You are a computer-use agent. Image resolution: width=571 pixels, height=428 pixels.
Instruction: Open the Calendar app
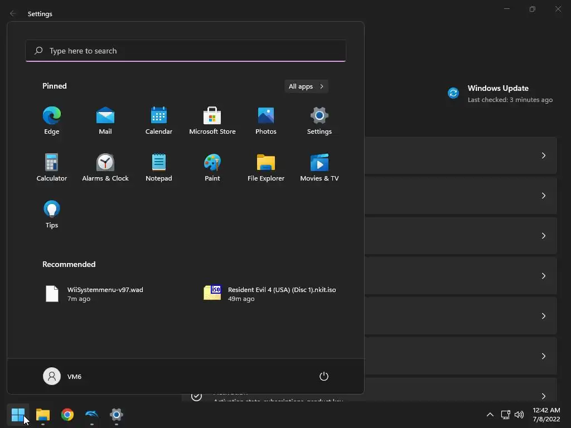(x=159, y=121)
